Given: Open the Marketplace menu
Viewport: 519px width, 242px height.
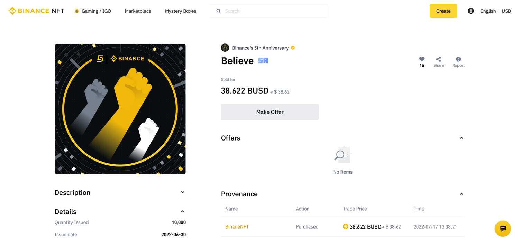Looking at the screenshot, I should click(138, 11).
